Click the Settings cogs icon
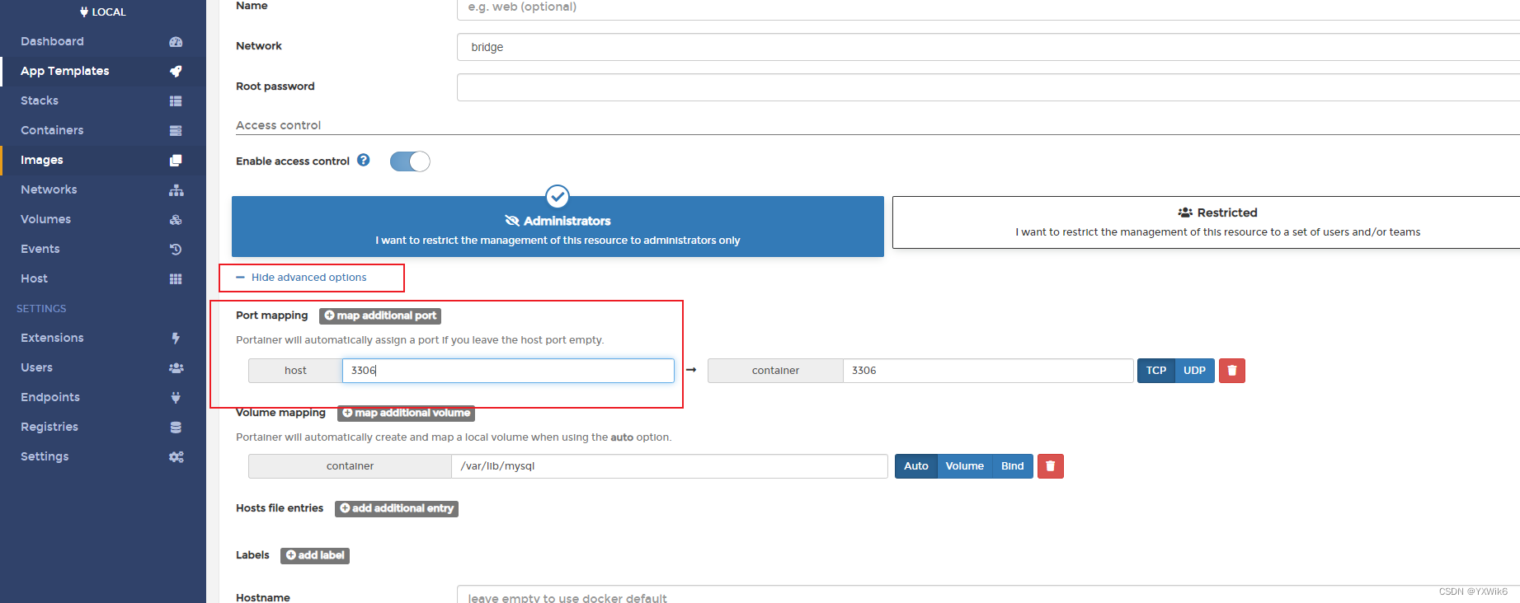 (176, 457)
